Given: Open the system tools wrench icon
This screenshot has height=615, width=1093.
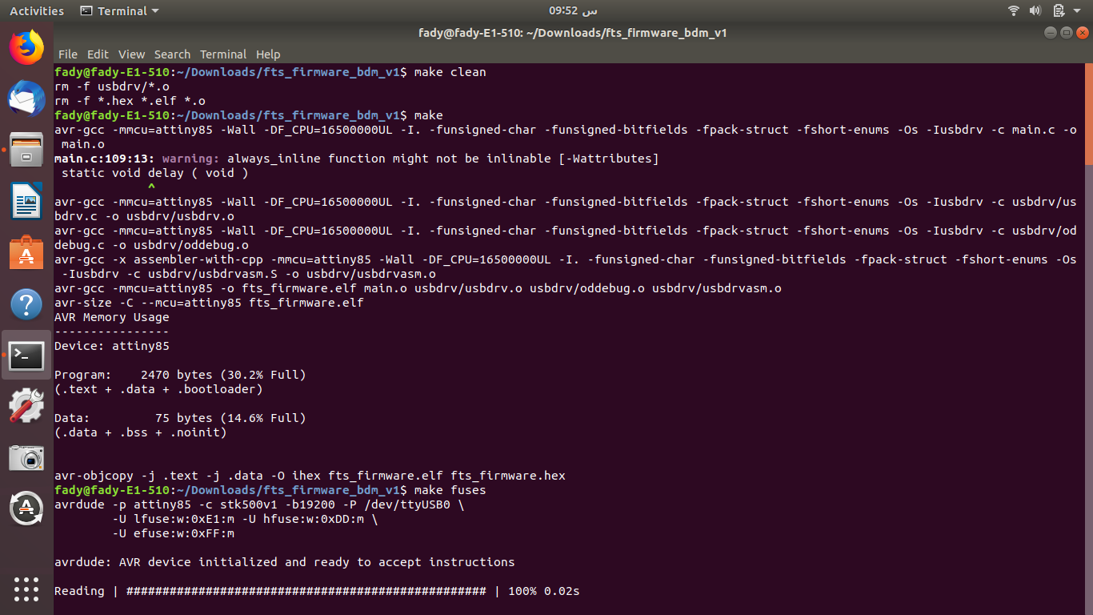Looking at the screenshot, I should [x=26, y=406].
